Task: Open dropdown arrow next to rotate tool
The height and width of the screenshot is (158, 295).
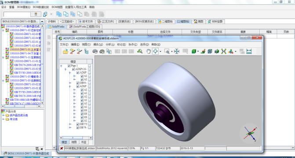Action: pyautogui.click(x=160, y=52)
